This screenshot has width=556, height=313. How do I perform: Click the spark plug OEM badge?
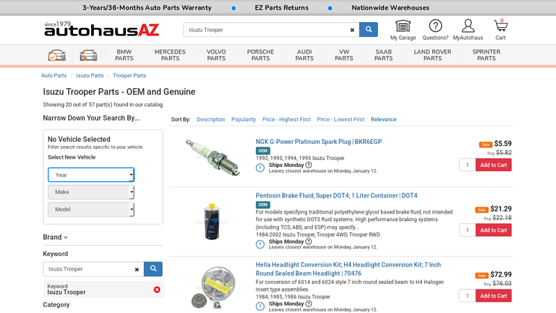click(x=263, y=151)
